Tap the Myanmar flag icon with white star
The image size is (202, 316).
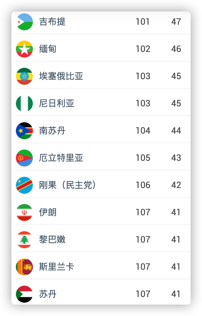point(24,49)
